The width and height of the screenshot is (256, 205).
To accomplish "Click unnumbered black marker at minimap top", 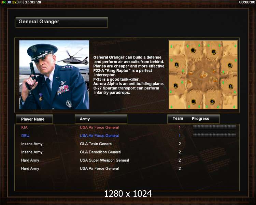I will (193, 50).
